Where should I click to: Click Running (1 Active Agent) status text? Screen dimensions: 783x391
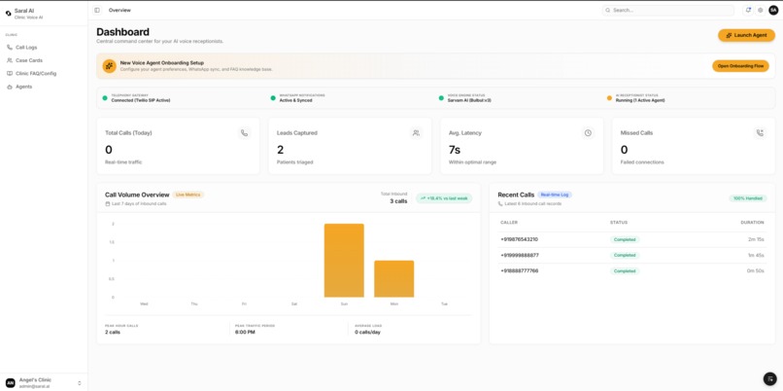[x=640, y=100]
